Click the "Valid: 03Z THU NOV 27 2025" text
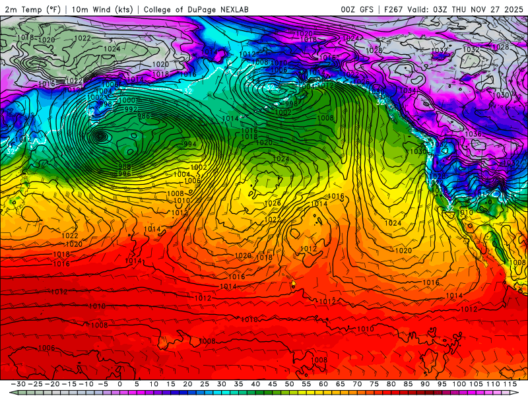This screenshot has width=528, height=396. (465, 9)
